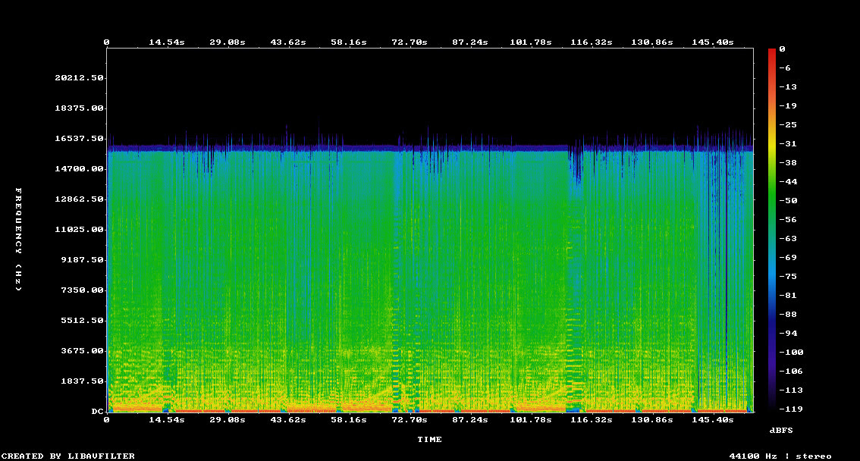
Task: Click the 44100 Hz : stereo info text
Action: pyautogui.click(x=780, y=456)
